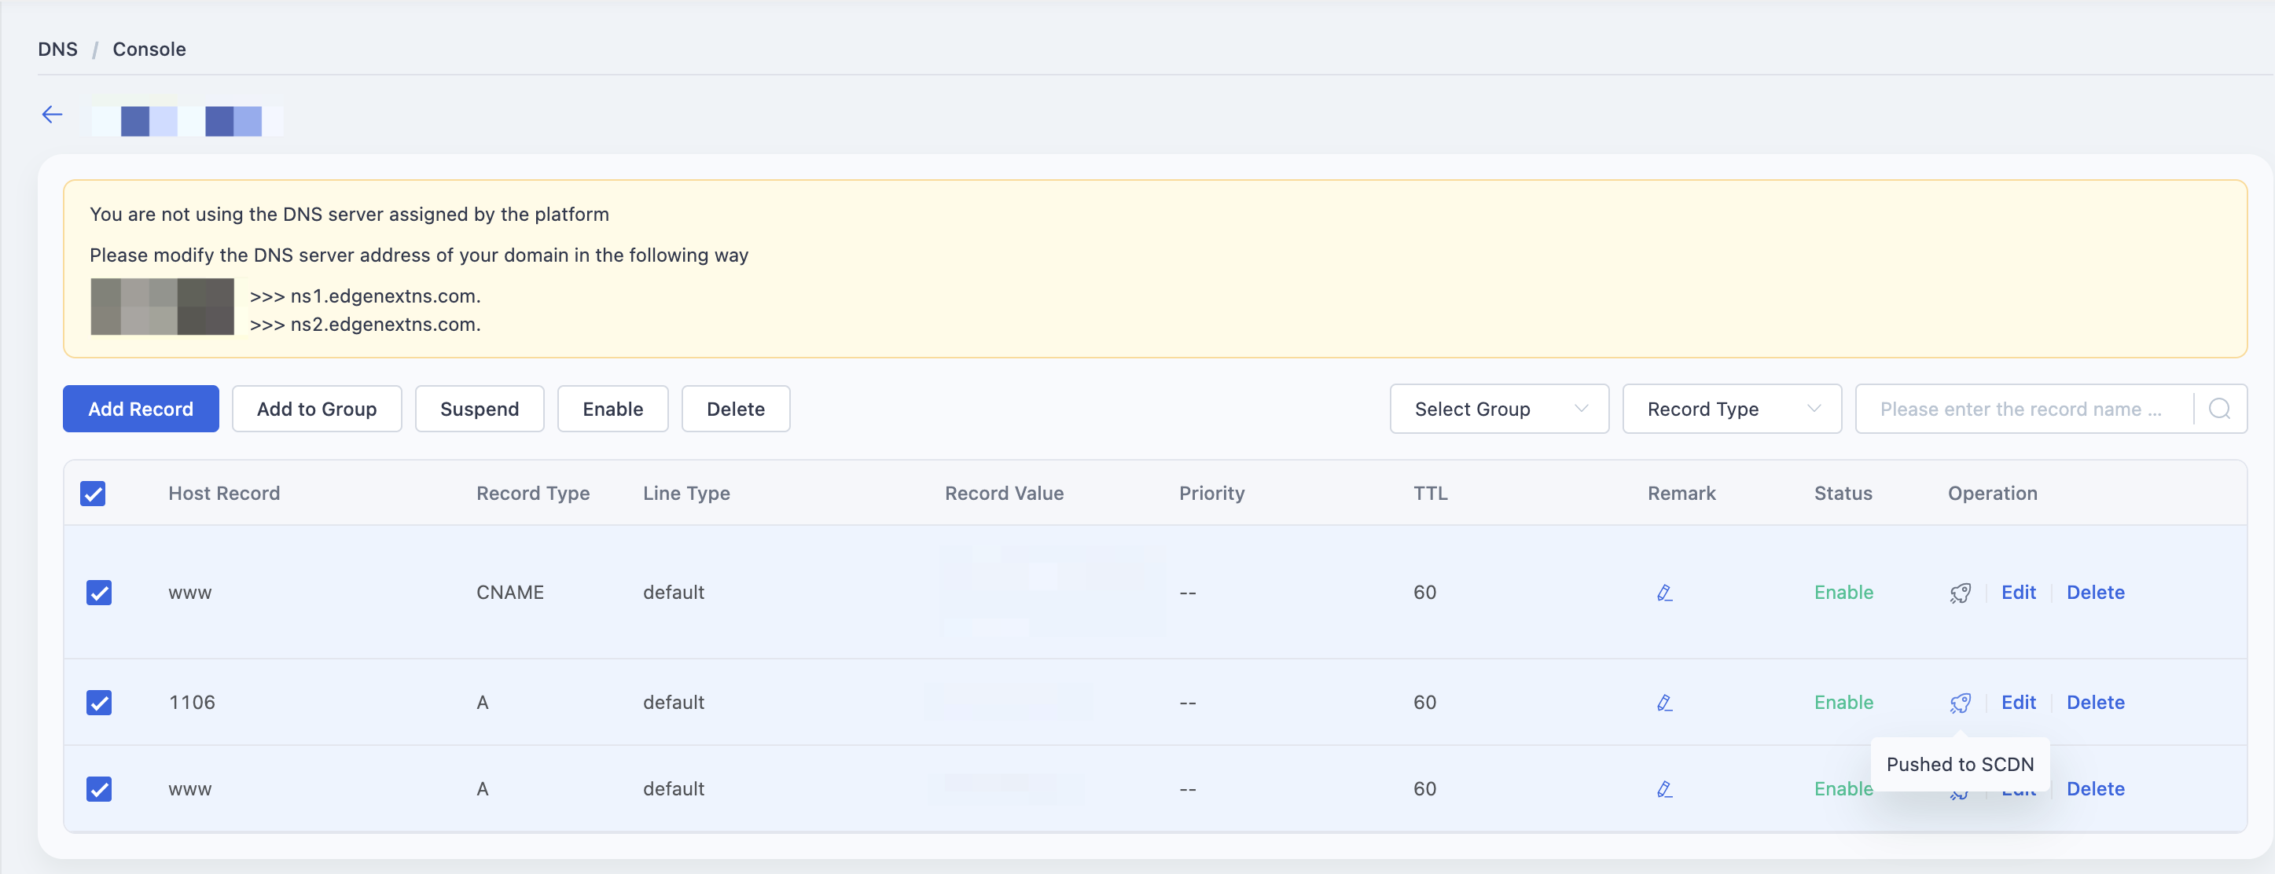Click the Suspend button
Image resolution: width=2275 pixels, height=874 pixels.
coord(480,409)
